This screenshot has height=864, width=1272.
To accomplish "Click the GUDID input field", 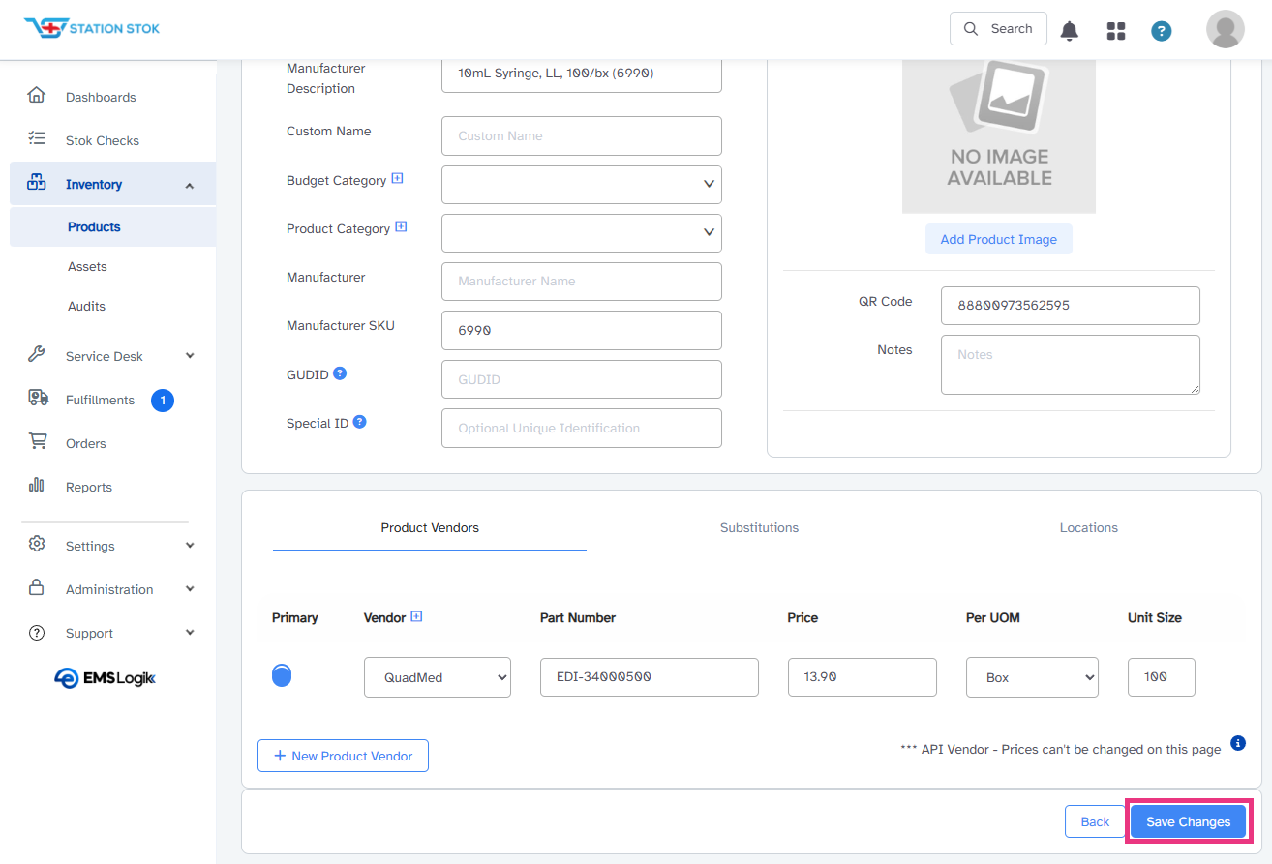I will coord(582,379).
